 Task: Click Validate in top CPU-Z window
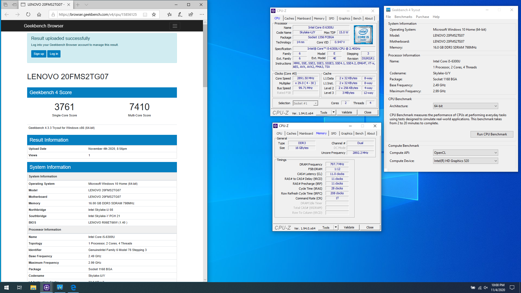[347, 112]
